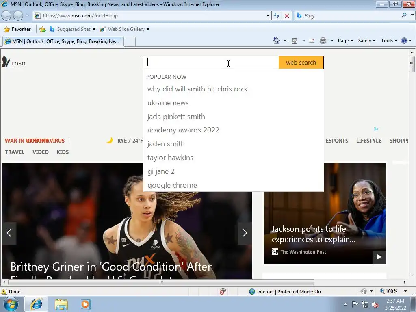Open the Favorites star button

point(18,29)
